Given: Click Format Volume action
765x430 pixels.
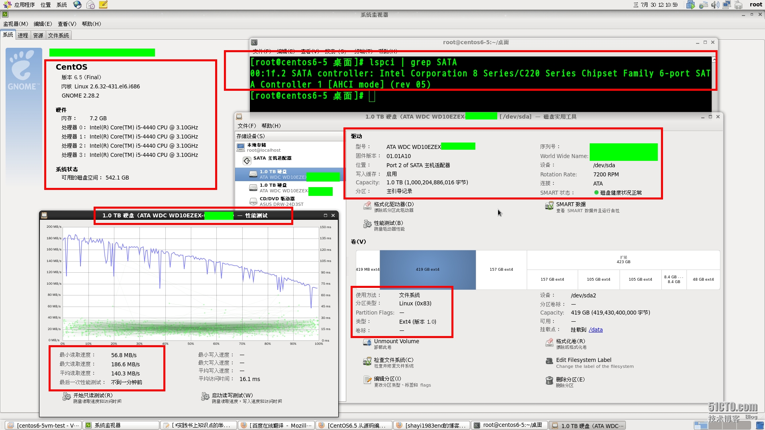Looking at the screenshot, I should pyautogui.click(x=566, y=344).
